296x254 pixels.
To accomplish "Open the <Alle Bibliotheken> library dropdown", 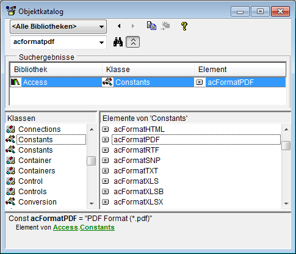I will [58, 26].
